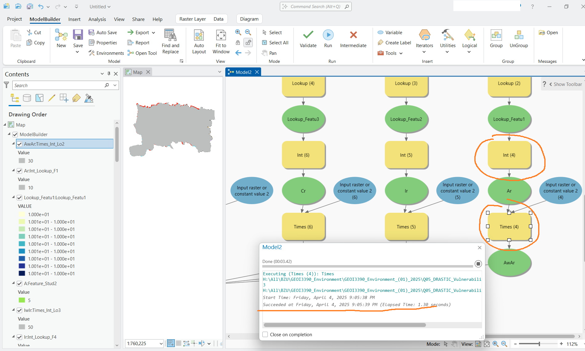The width and height of the screenshot is (585, 351).
Task: Open the Share menu
Action: (138, 19)
